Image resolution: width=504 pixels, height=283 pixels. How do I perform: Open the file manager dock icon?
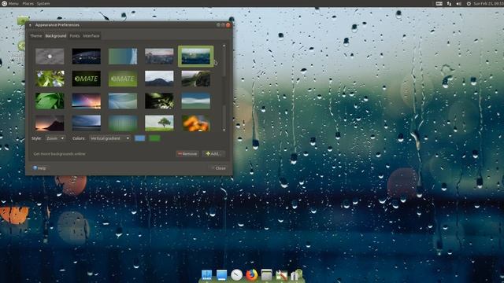tap(266, 274)
